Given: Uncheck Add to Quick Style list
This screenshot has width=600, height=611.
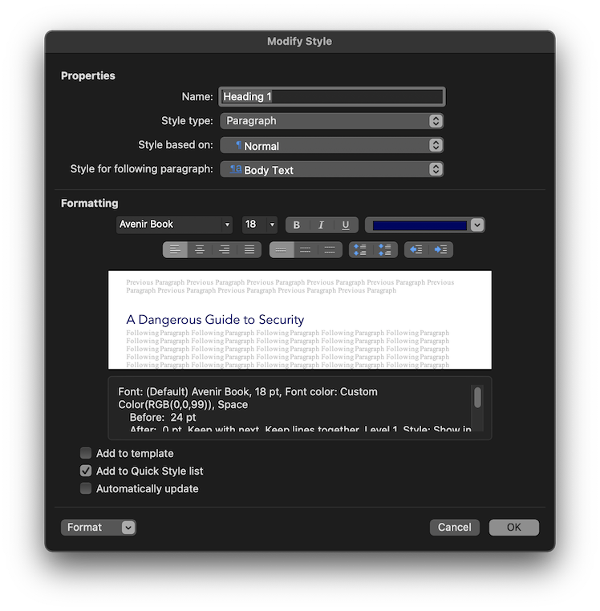Looking at the screenshot, I should click(x=86, y=471).
